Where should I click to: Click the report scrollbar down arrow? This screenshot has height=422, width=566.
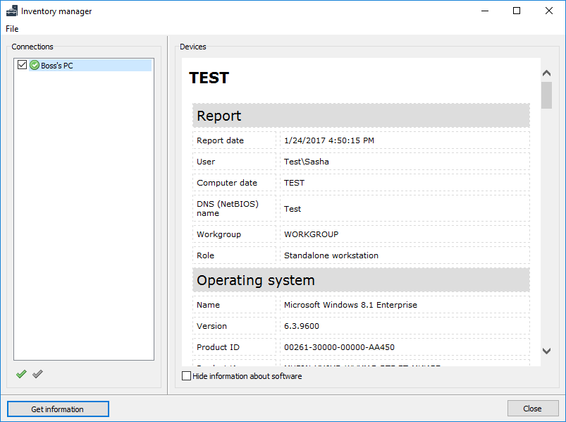(546, 351)
